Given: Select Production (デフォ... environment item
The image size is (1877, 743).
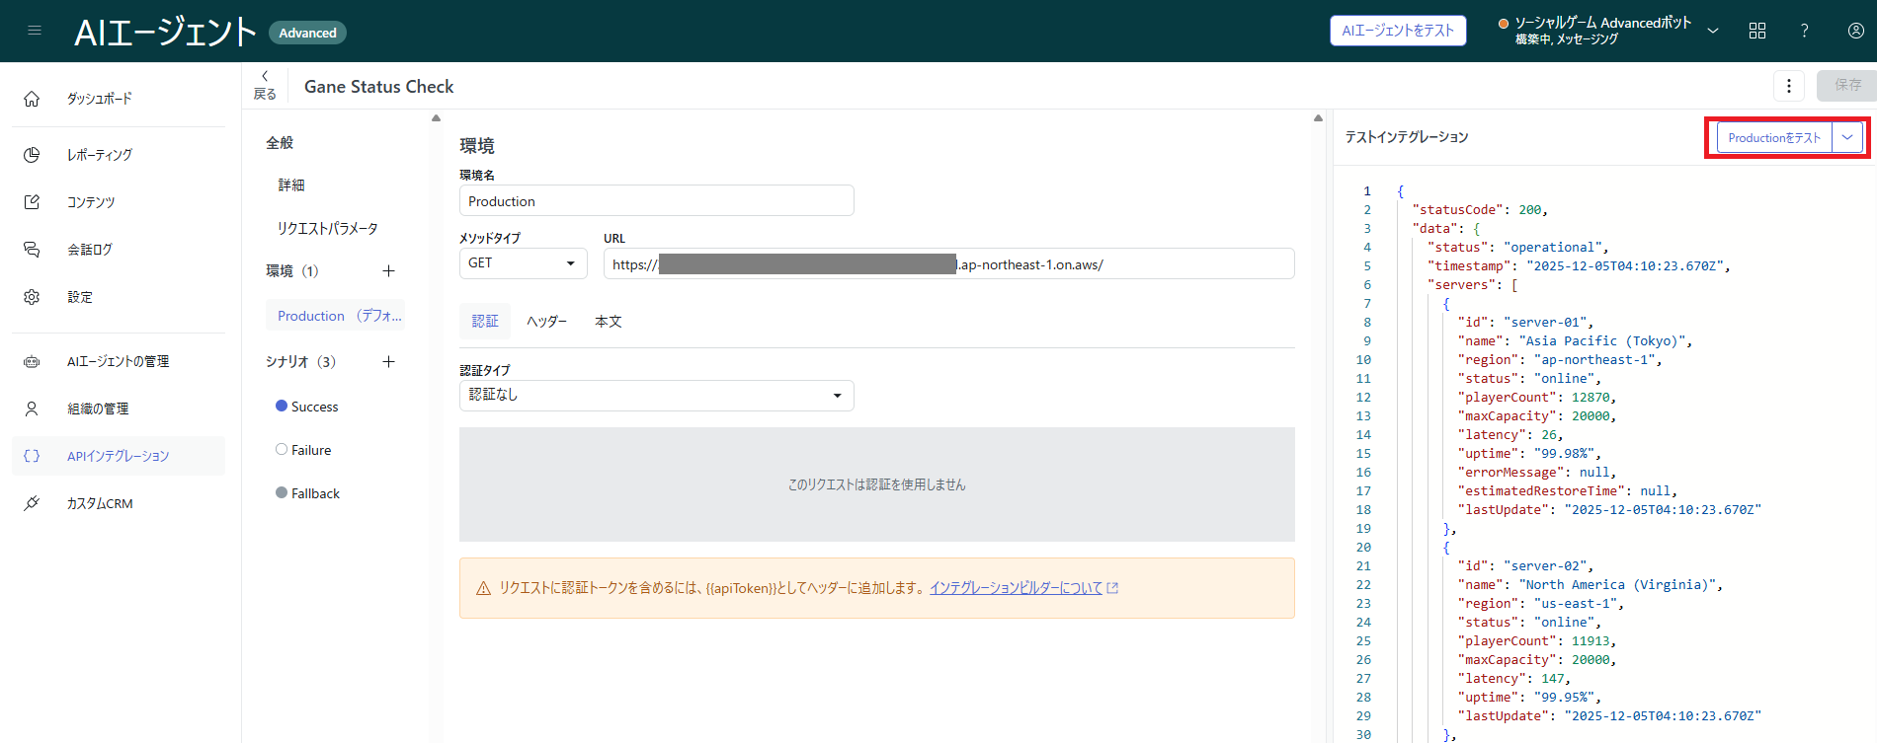Looking at the screenshot, I should coord(335,316).
